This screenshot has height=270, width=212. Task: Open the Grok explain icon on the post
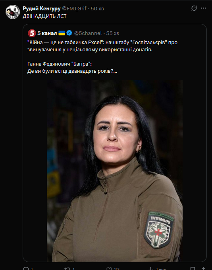tap(194, 8)
